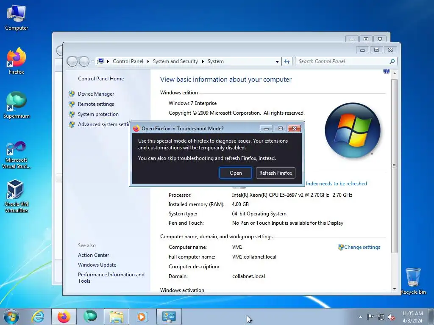Open Action Center under See also
The image size is (434, 325).
(x=93, y=255)
